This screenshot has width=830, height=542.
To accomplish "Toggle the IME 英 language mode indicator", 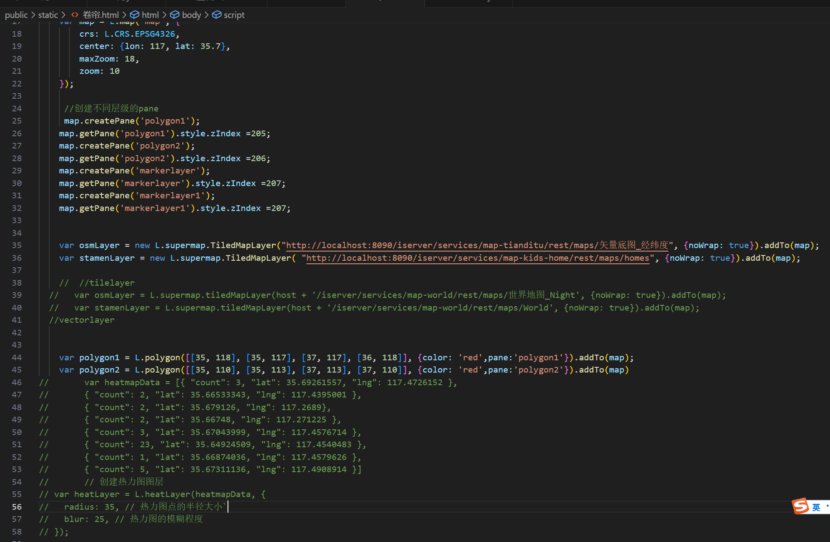I will [x=816, y=507].
